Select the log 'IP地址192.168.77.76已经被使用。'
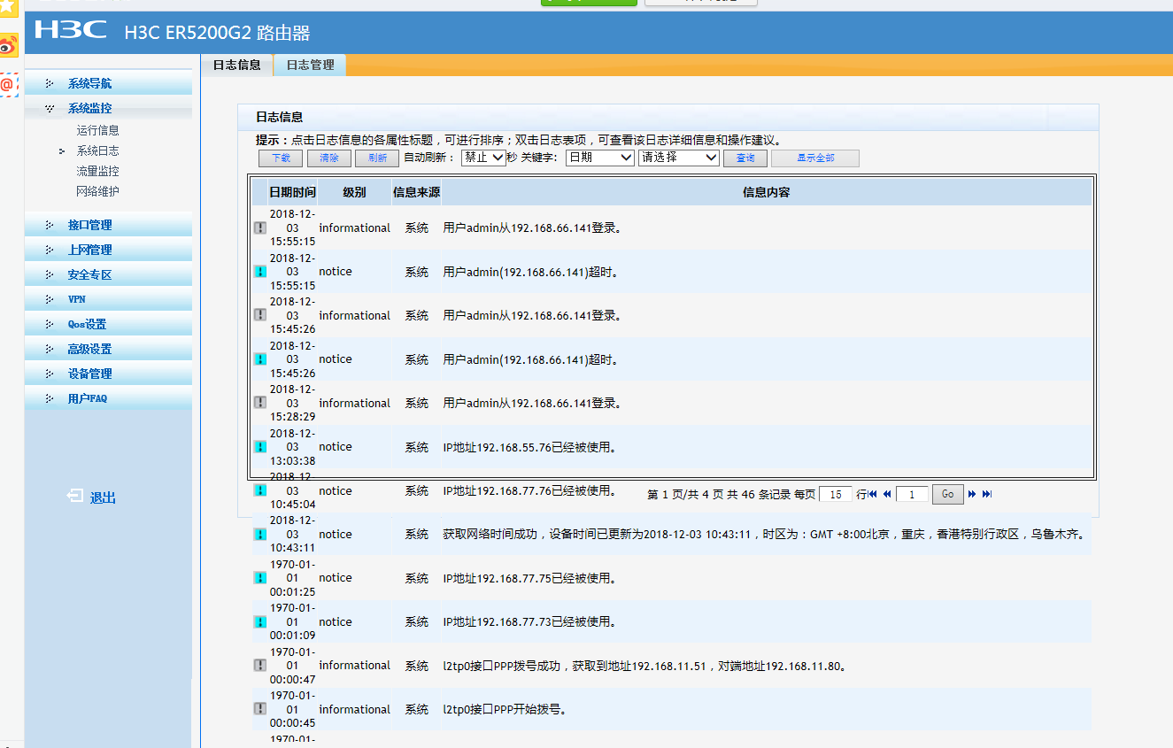The image size is (1173, 748). 529,490
